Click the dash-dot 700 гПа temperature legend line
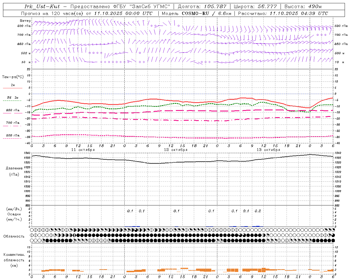 pyautogui.click(x=13, y=126)
